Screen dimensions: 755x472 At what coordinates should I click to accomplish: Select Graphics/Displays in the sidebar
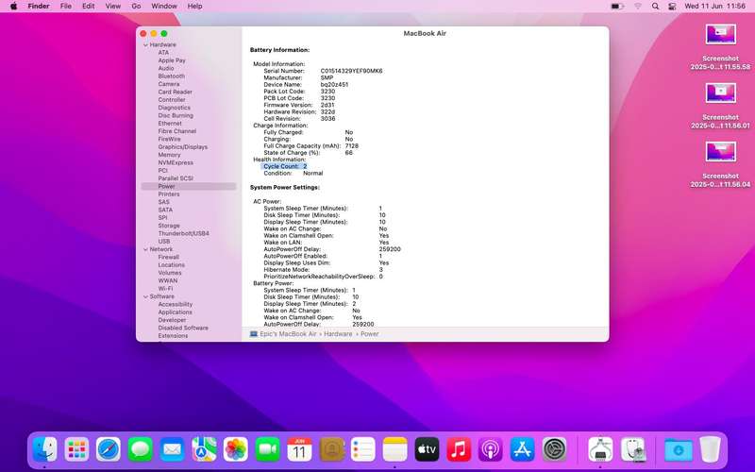[182, 147]
